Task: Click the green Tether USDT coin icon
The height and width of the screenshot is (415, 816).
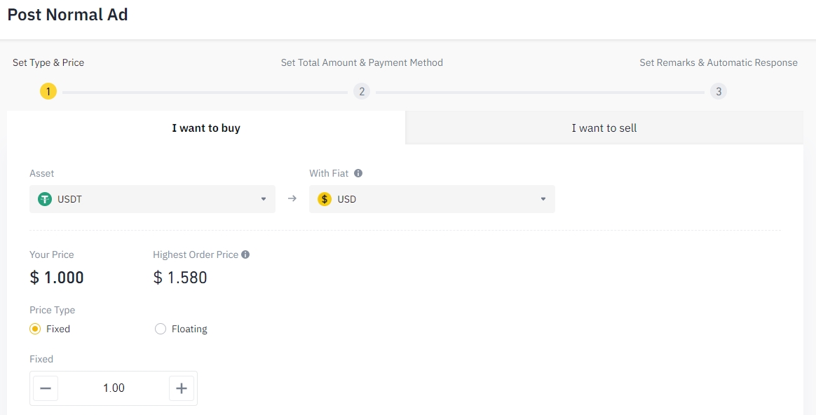Action: click(45, 199)
